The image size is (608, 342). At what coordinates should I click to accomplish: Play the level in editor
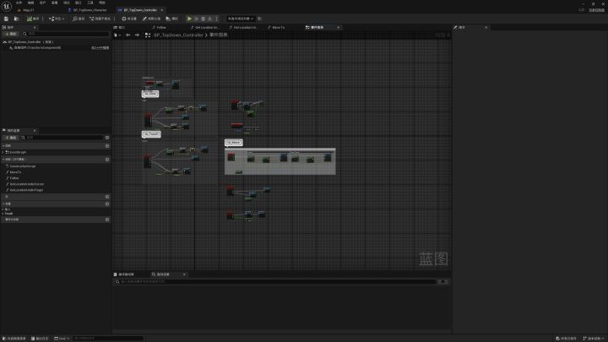coord(189,19)
